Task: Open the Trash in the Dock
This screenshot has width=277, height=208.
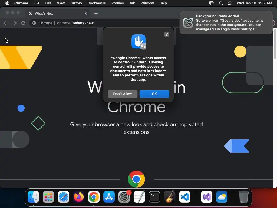Action: tap(244, 197)
